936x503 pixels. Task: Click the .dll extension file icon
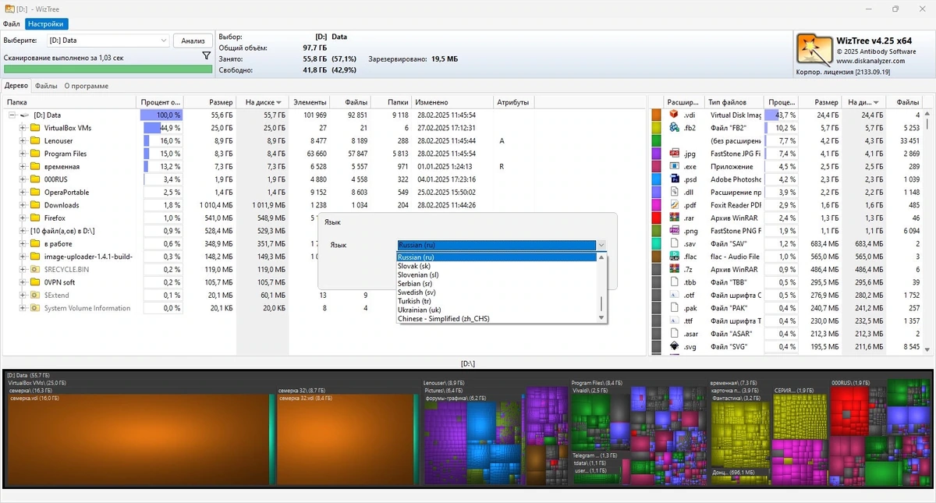coord(675,192)
